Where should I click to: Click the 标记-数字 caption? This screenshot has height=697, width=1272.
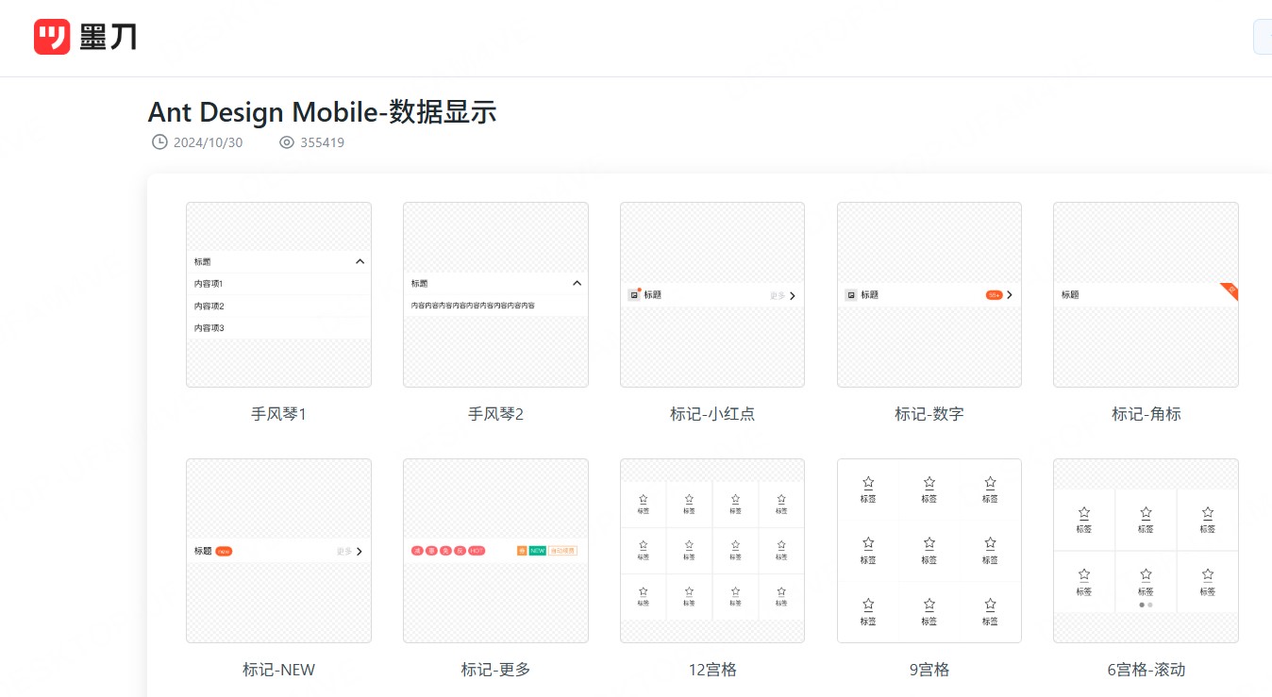(929, 414)
